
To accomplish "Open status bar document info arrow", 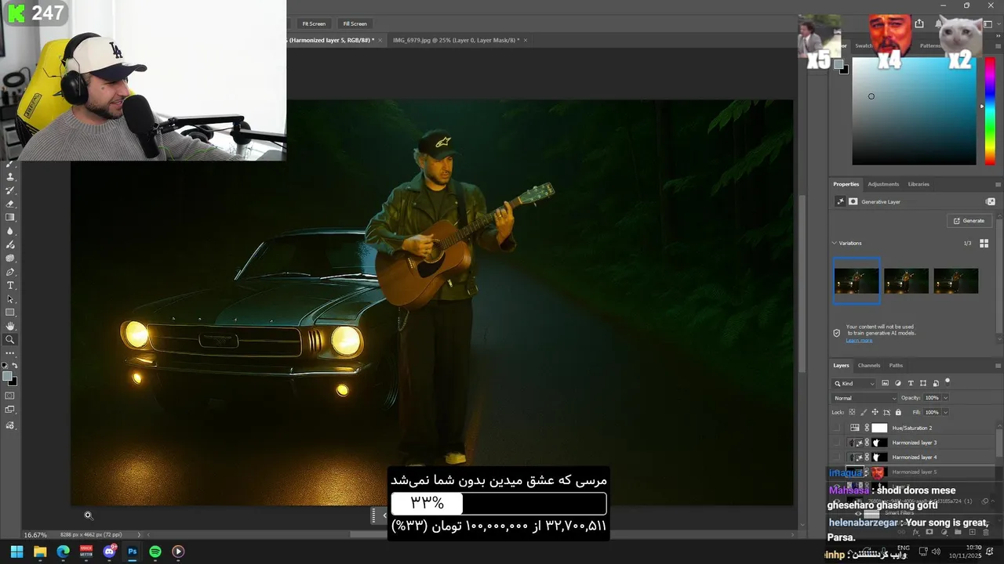I will [x=139, y=534].
